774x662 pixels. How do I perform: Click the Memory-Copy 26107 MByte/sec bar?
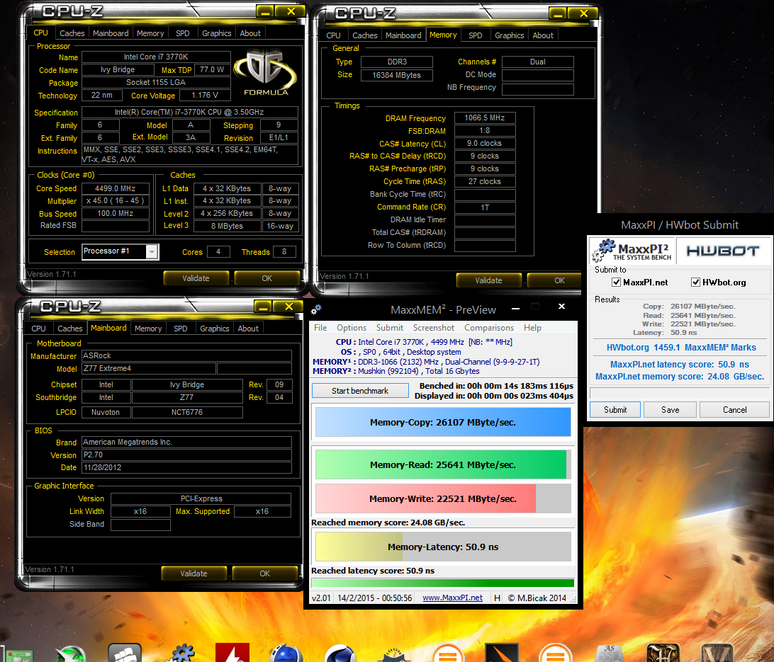[x=443, y=423]
